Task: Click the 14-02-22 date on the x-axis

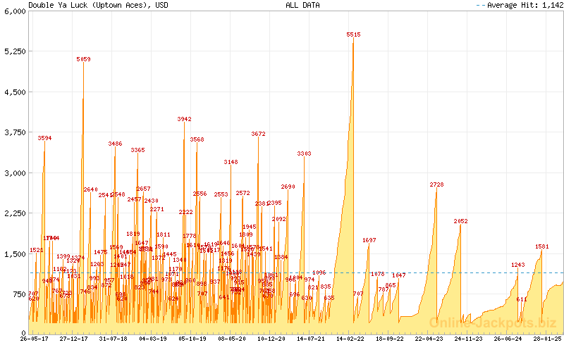Action: point(350,339)
